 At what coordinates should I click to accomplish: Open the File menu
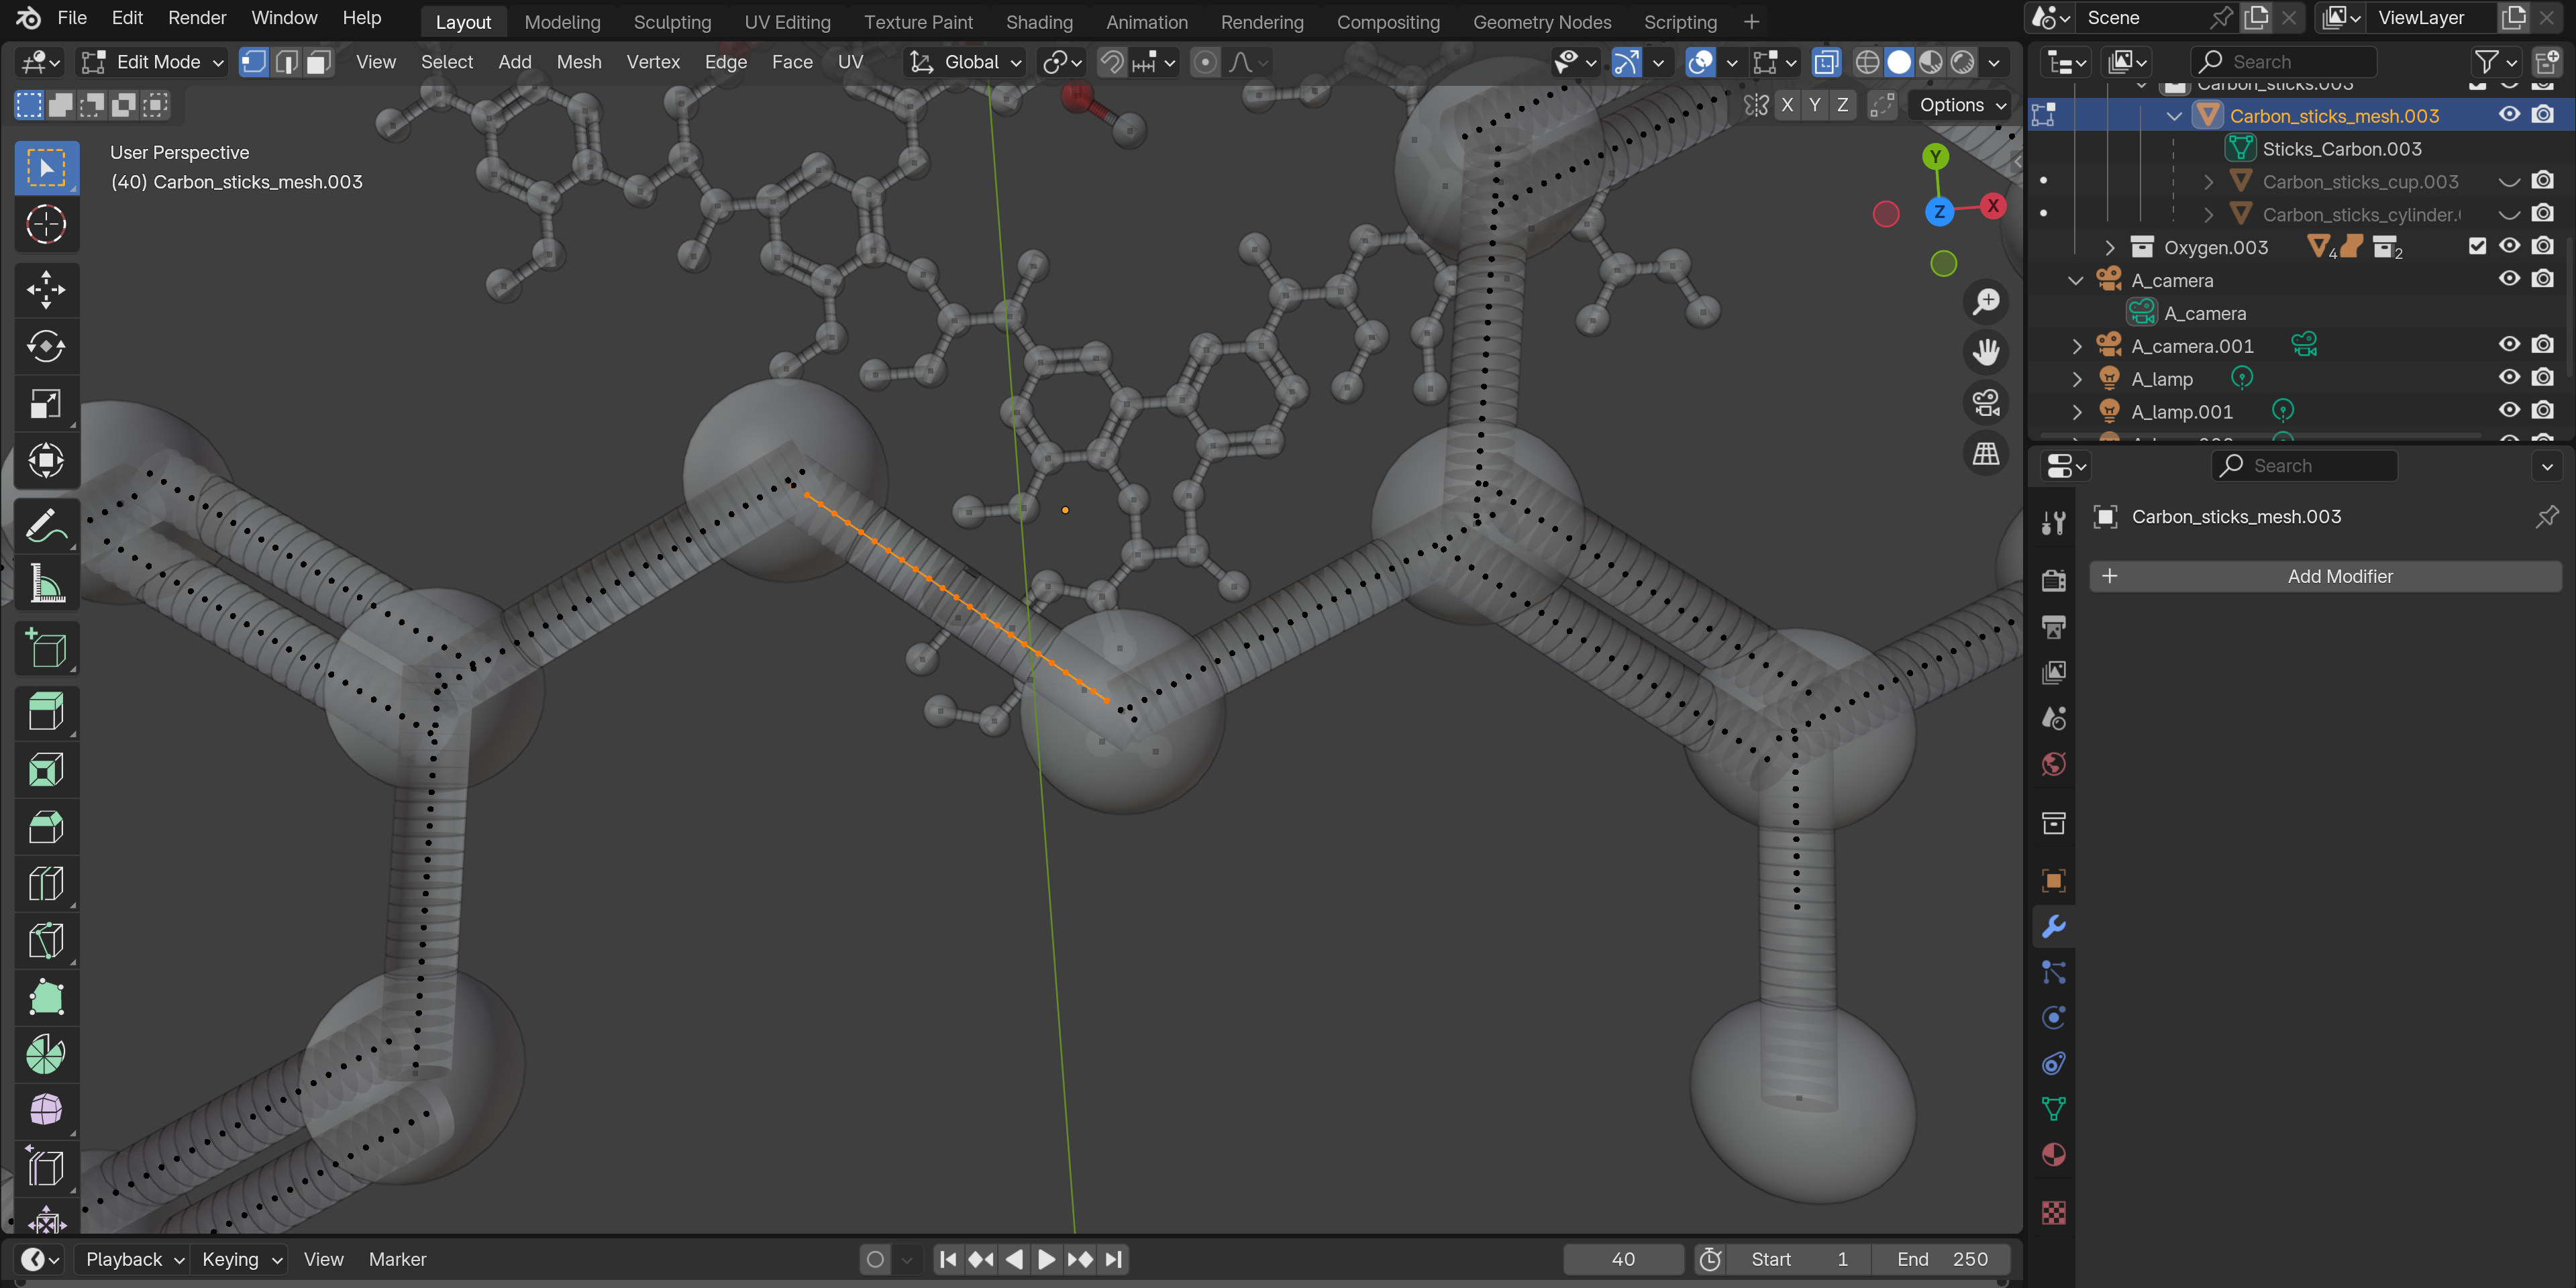(72, 18)
